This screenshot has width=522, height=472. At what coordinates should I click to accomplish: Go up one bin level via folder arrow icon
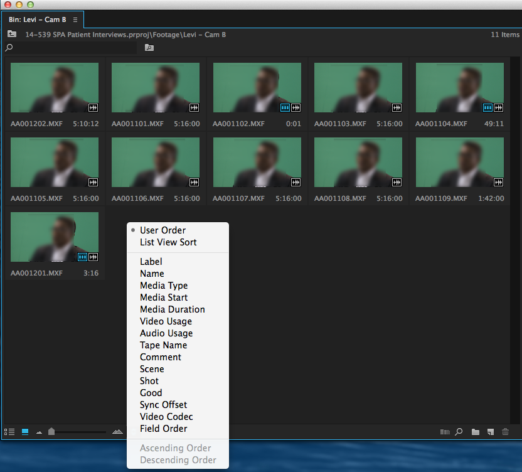click(12, 34)
